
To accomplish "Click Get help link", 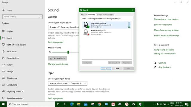I will click(162, 63).
